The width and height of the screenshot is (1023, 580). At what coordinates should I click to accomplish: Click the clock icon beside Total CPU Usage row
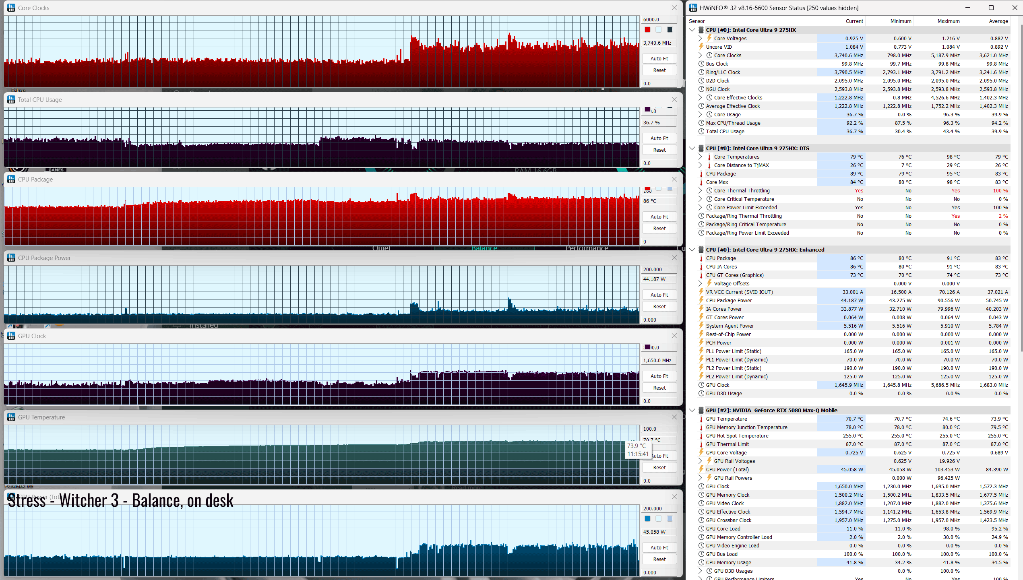click(x=701, y=131)
